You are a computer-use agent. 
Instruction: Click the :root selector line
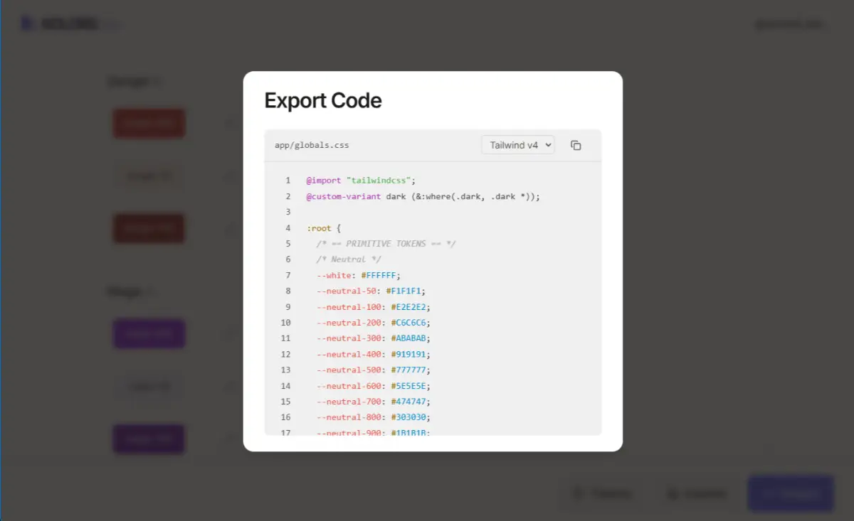pyautogui.click(x=324, y=228)
